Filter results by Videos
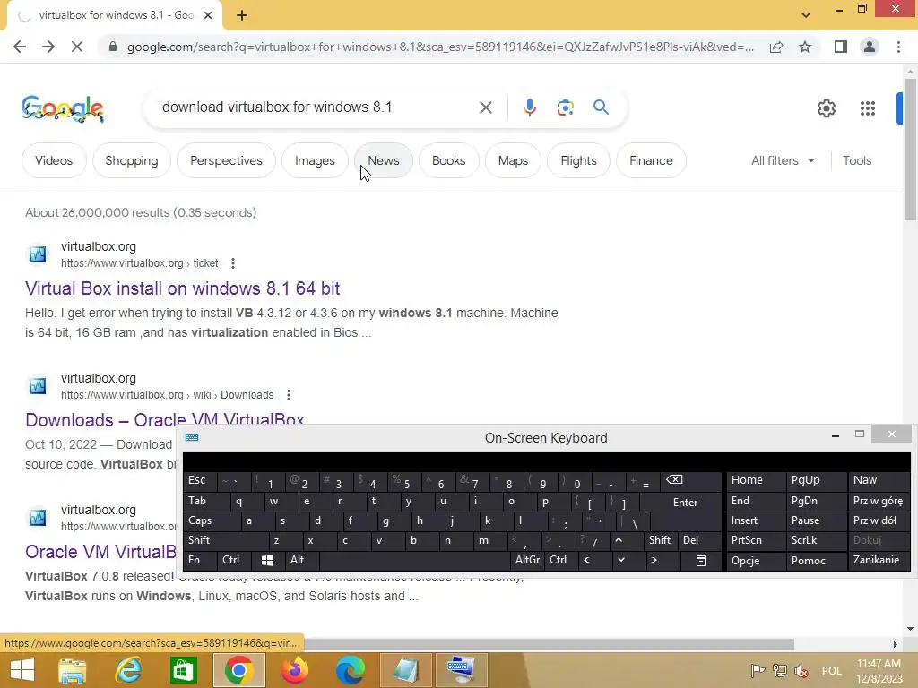 (x=54, y=160)
